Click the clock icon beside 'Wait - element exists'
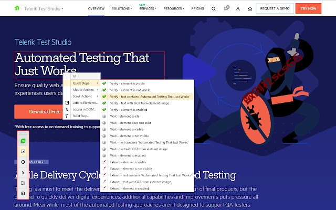 pyautogui.click(x=104, y=116)
